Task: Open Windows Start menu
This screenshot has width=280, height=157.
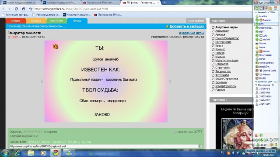Action: [x=6, y=153]
